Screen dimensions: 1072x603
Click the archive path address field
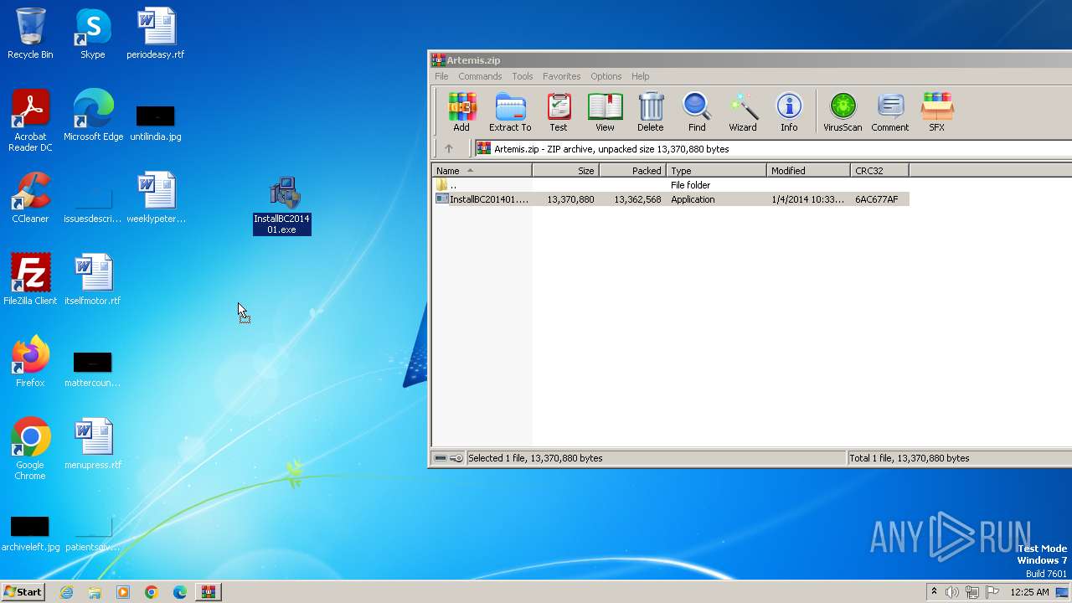pos(775,149)
